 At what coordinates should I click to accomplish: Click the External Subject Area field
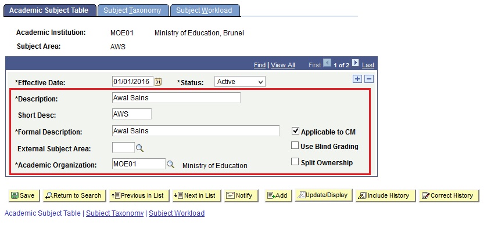point(123,147)
